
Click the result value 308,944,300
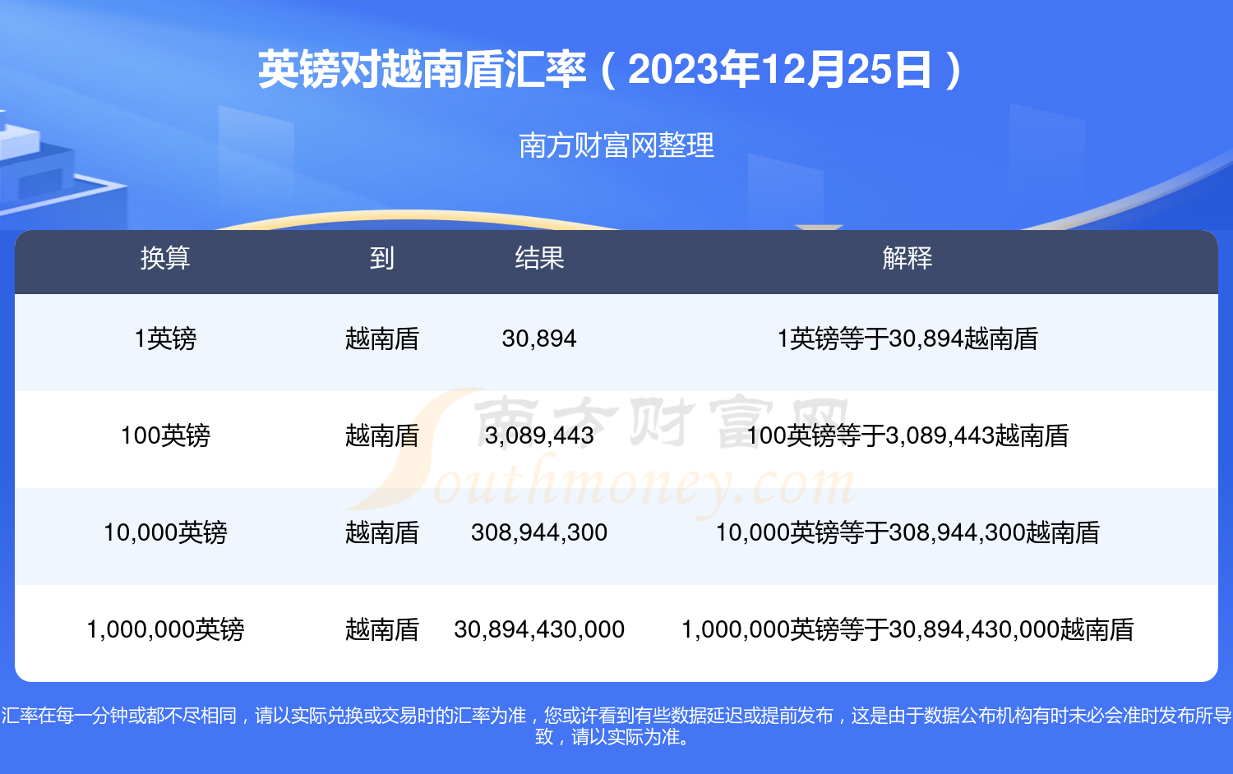tap(539, 532)
